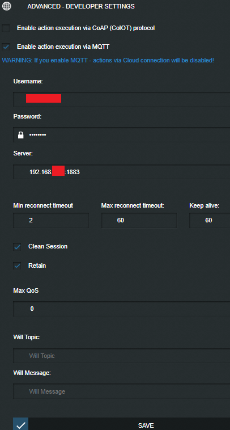
Task: Click the Enable action execution via MQTT label
Action: coord(63,47)
